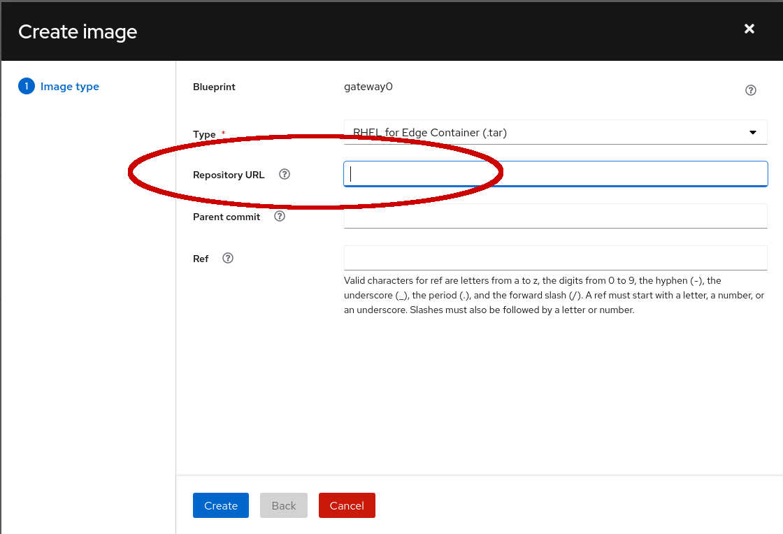This screenshot has width=783, height=534.
Task: Click the gateway0 blueprint name
Action: point(368,87)
